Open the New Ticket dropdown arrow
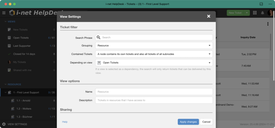The height and width of the screenshot is (128, 275). 247,13
